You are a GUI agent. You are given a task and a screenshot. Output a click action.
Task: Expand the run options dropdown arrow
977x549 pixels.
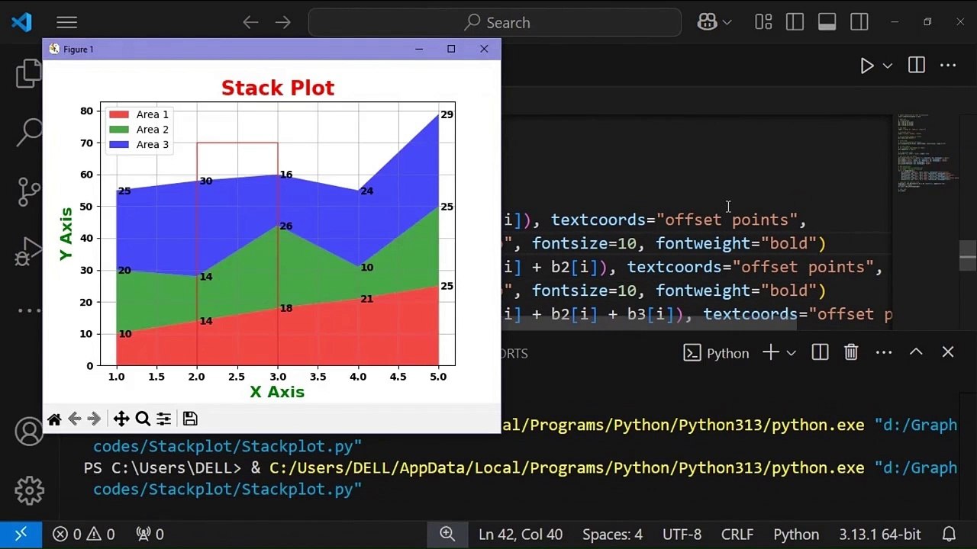pos(887,66)
